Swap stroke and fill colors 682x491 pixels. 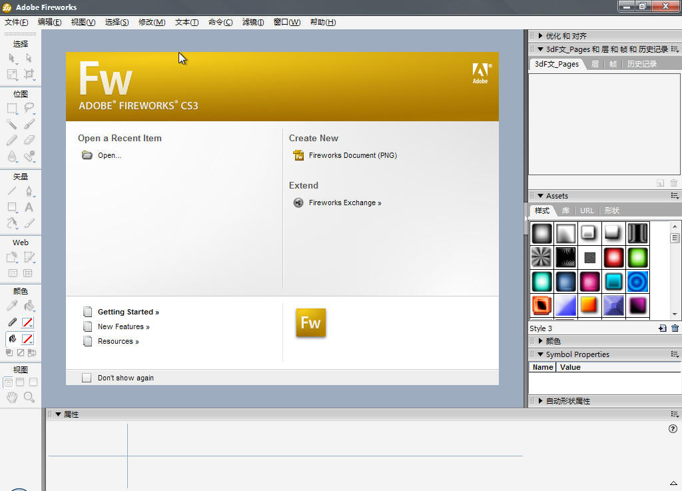click(x=31, y=352)
